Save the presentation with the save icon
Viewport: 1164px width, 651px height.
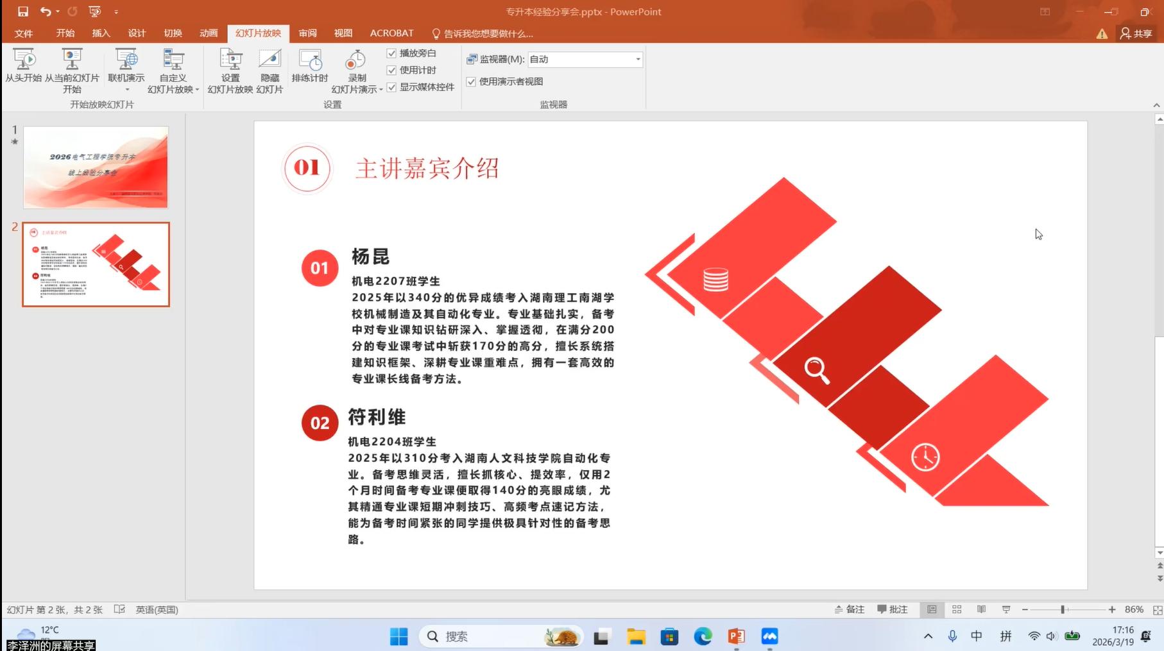[23, 12]
